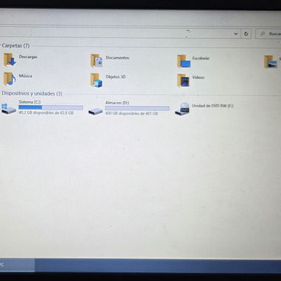Click the Vídeos label

198,77
